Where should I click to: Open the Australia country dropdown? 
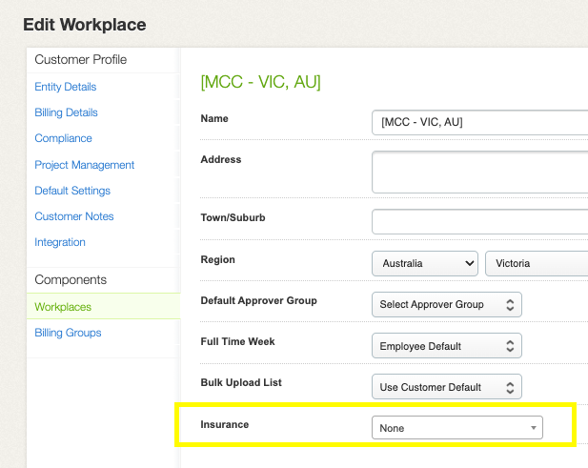(425, 264)
